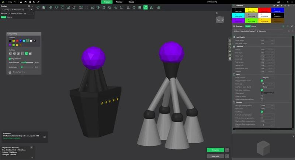The image size is (295, 160).
Task: Enable Wipe before external loop checkbox
Action: coord(262,99)
